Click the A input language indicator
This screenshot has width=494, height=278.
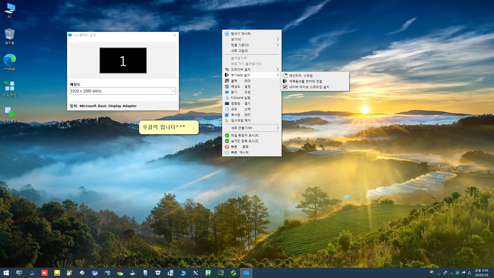coord(469,273)
